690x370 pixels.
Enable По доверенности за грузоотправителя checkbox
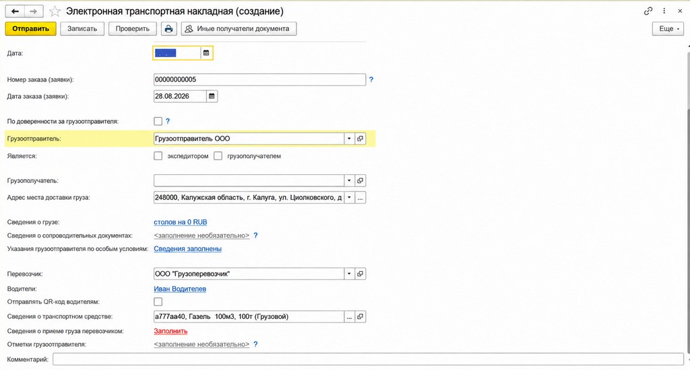[x=158, y=121]
